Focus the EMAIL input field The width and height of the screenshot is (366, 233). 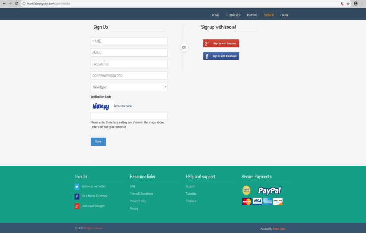click(129, 52)
